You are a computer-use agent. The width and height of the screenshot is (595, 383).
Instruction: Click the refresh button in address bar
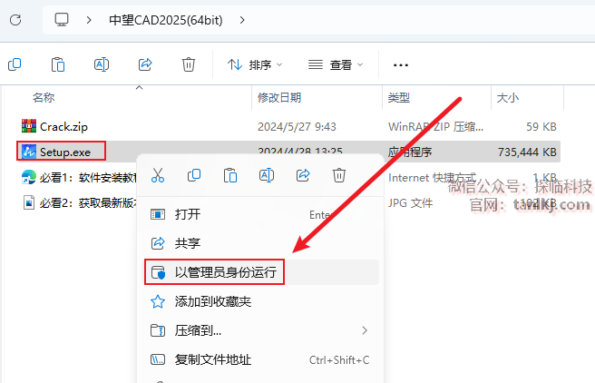coord(15,20)
